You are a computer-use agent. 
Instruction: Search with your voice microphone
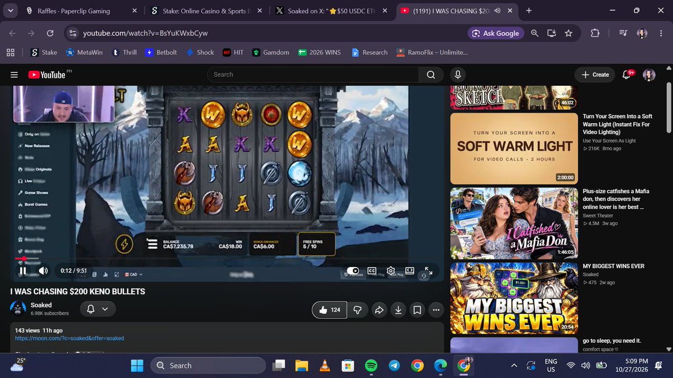[x=458, y=74]
